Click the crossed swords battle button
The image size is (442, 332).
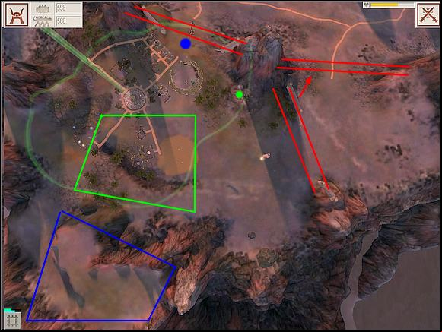[428, 15]
